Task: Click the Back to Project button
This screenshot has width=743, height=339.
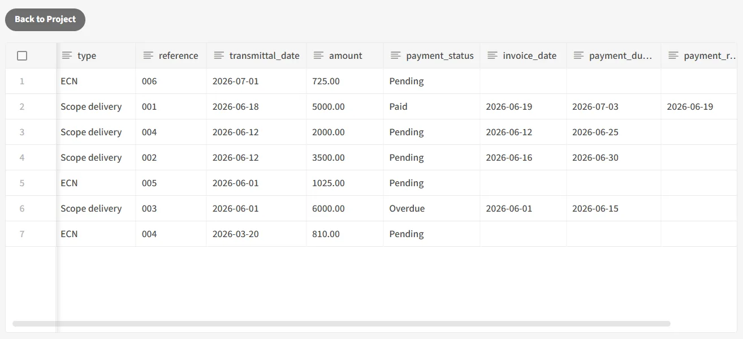Action: click(45, 19)
